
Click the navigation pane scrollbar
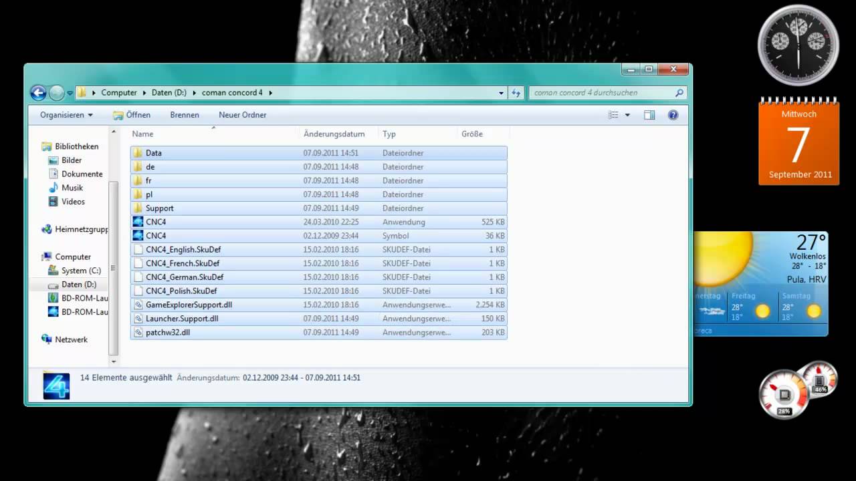114,268
